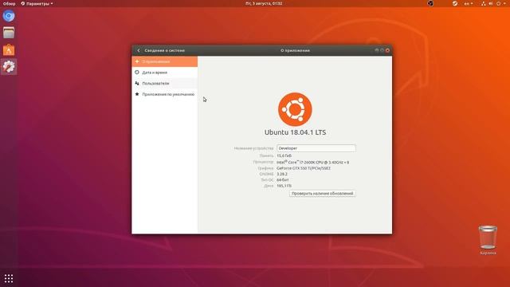Click the power icon in top bar

pyautogui.click(x=498, y=3)
